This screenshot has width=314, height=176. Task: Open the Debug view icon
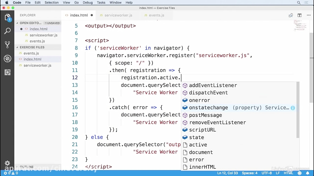[x=7, y=58]
